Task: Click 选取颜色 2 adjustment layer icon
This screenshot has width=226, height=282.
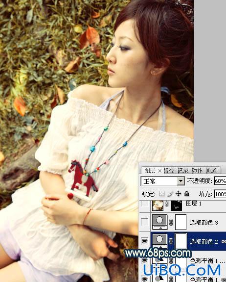Action: pos(159,241)
